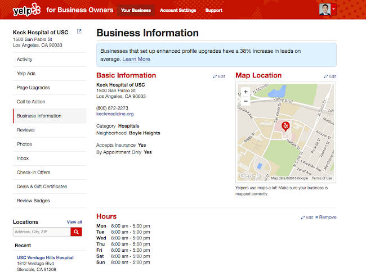Screen dimensions: 366x272
Task: Click the Yelp logo in header
Action: click(x=26, y=10)
